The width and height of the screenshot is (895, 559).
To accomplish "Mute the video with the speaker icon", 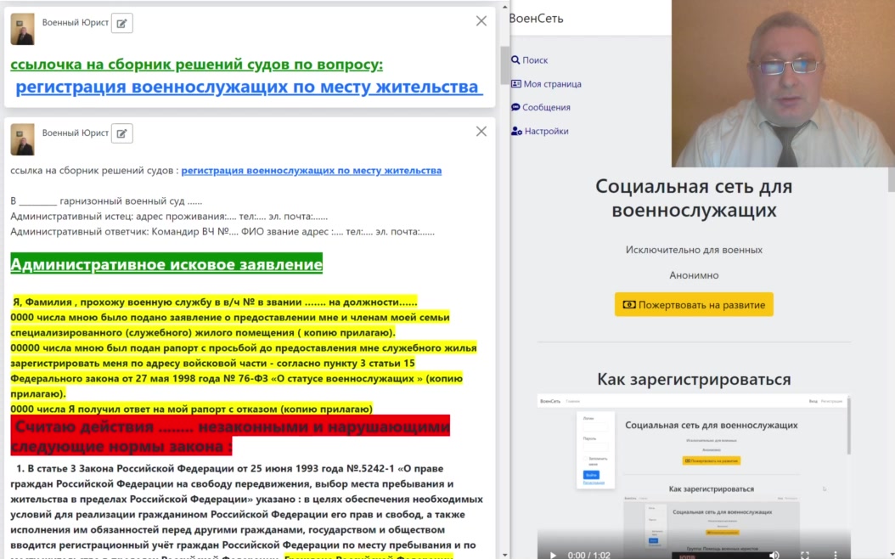I will pyautogui.click(x=774, y=555).
